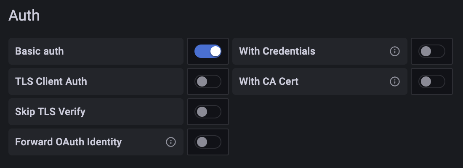Click the With CA Cert label text

269,81
